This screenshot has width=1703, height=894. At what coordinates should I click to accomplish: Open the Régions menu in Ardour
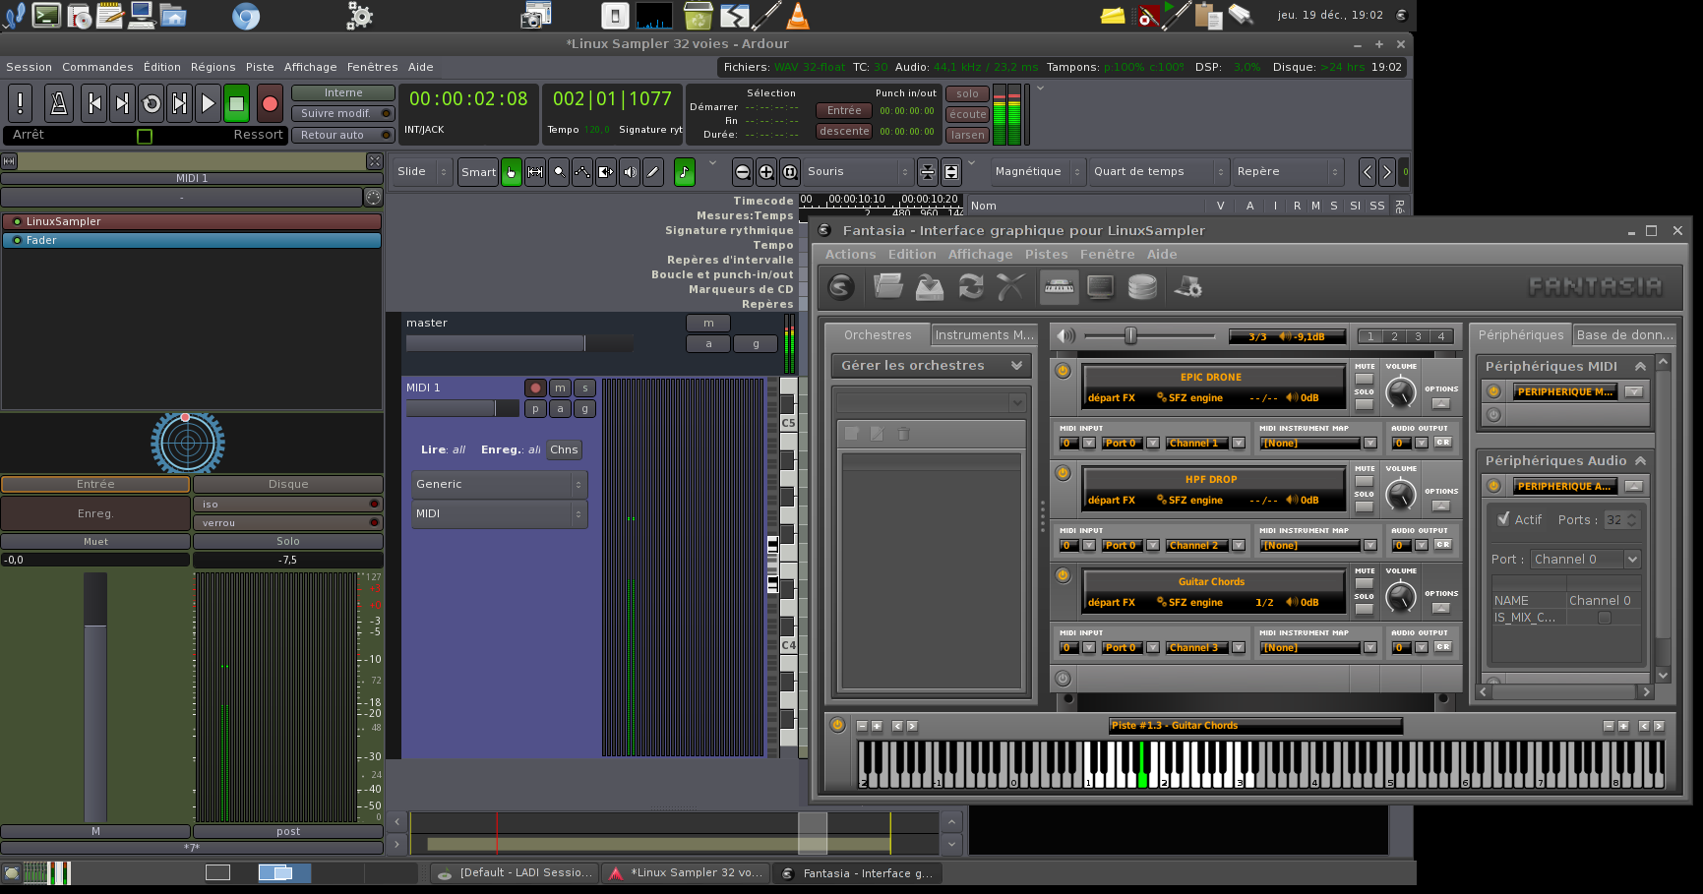pyautogui.click(x=213, y=67)
